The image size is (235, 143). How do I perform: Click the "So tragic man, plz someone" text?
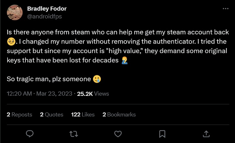coord(49,79)
